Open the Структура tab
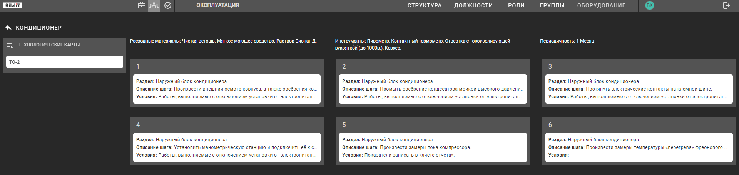 click(425, 5)
